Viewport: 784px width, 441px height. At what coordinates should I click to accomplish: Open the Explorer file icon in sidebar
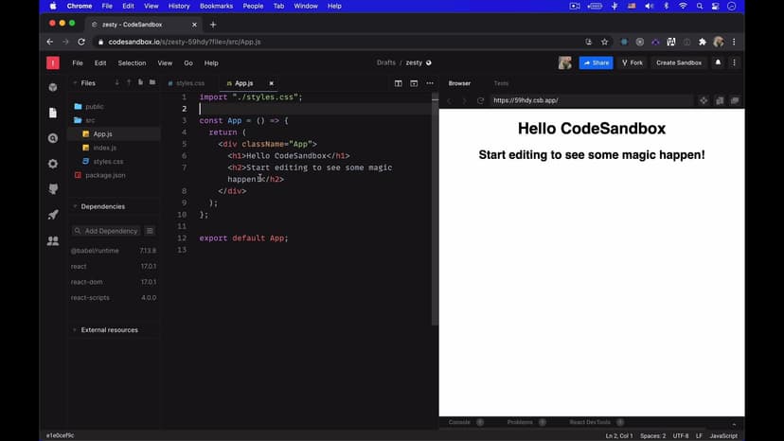53,113
